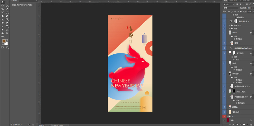Select the Lasso tool
This screenshot has width=254, height=126.
[3, 6]
